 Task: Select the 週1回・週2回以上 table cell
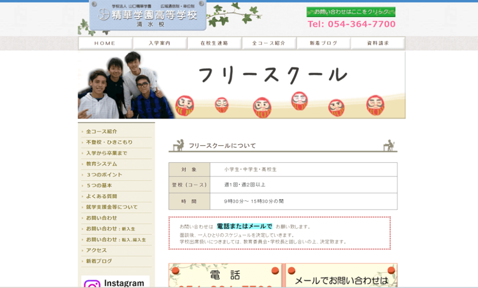(x=303, y=185)
